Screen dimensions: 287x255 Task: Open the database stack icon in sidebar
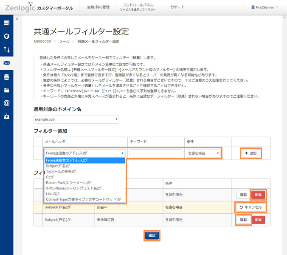point(7,77)
